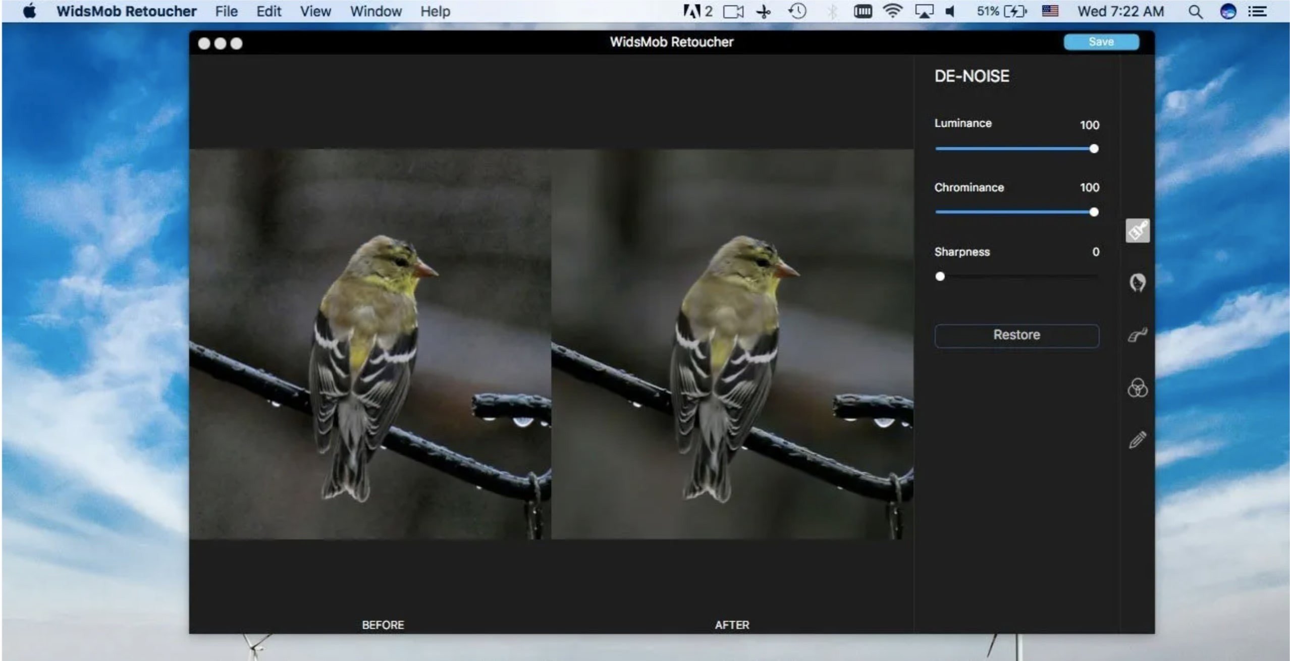Click the volume speaker icon
The image size is (1290, 661).
(x=949, y=11)
